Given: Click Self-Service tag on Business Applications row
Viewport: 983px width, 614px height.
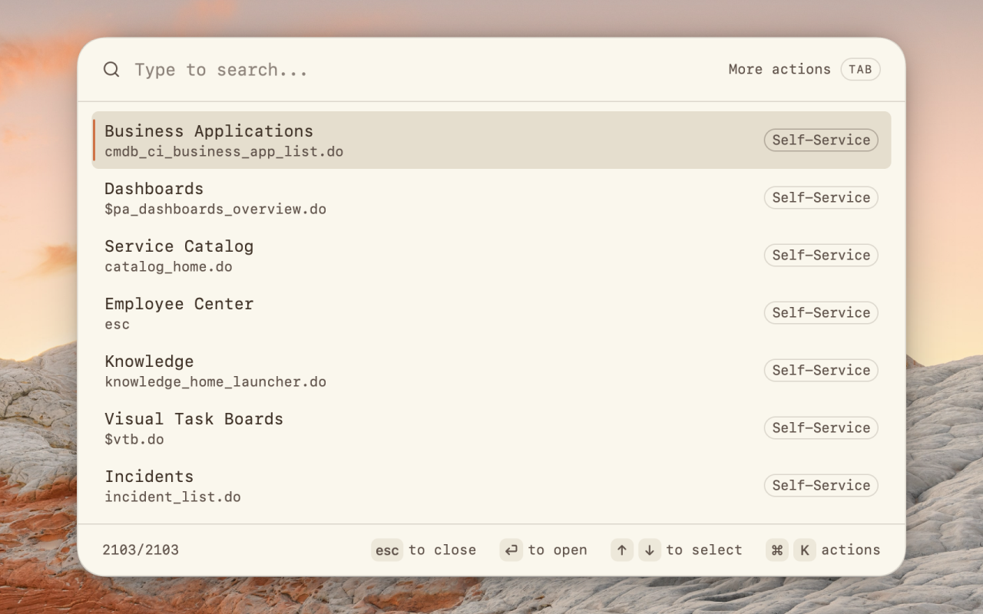Looking at the screenshot, I should click(821, 140).
